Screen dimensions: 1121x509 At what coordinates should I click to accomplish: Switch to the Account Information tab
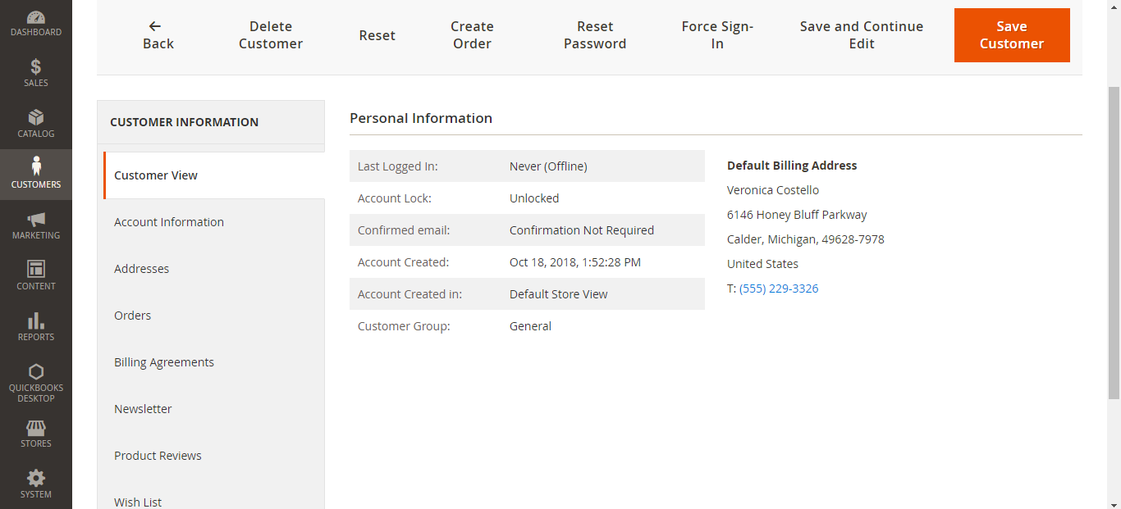coord(169,222)
